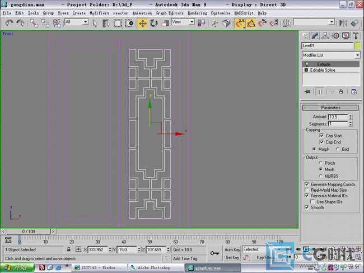364x273 pixels.
Task: Click the Redo arrow in the toolbar
Action: click(20, 23)
